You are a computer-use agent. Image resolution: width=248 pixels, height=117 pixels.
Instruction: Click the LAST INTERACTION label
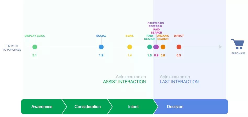(x=179, y=82)
